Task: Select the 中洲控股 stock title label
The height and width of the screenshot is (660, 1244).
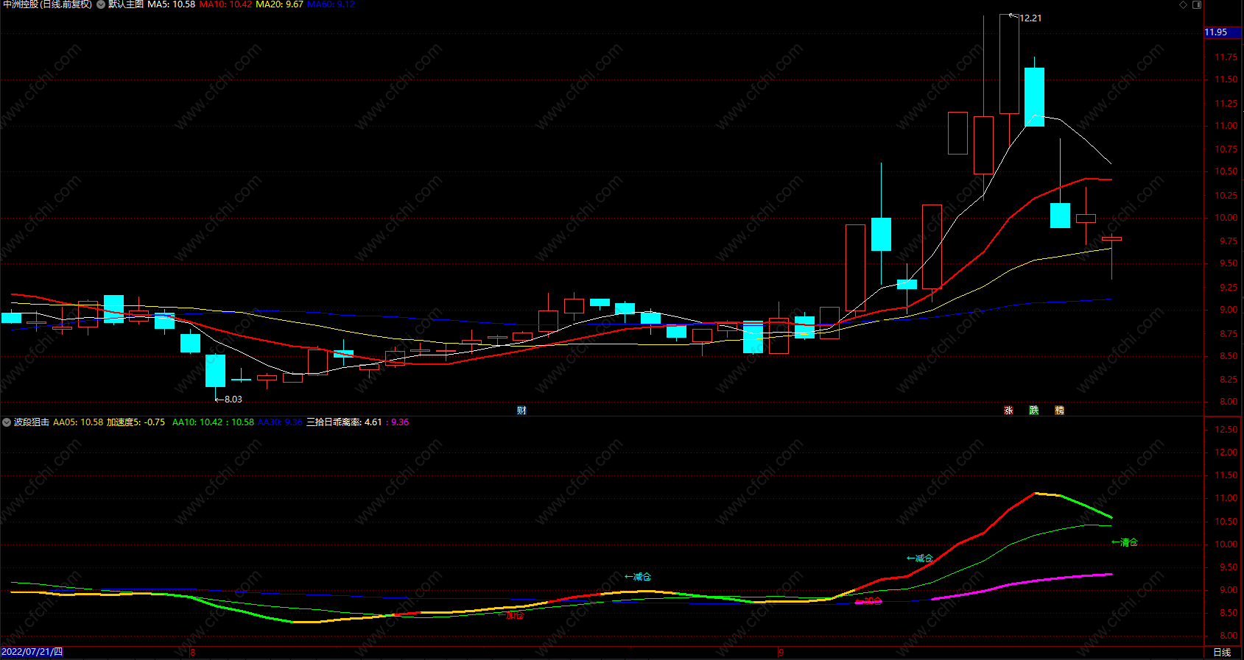Action: pyautogui.click(x=48, y=4)
